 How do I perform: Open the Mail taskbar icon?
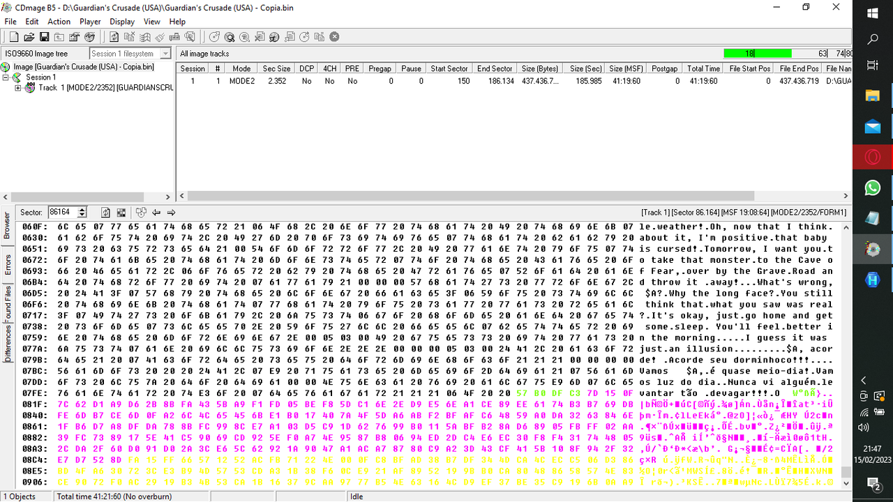pyautogui.click(x=873, y=126)
